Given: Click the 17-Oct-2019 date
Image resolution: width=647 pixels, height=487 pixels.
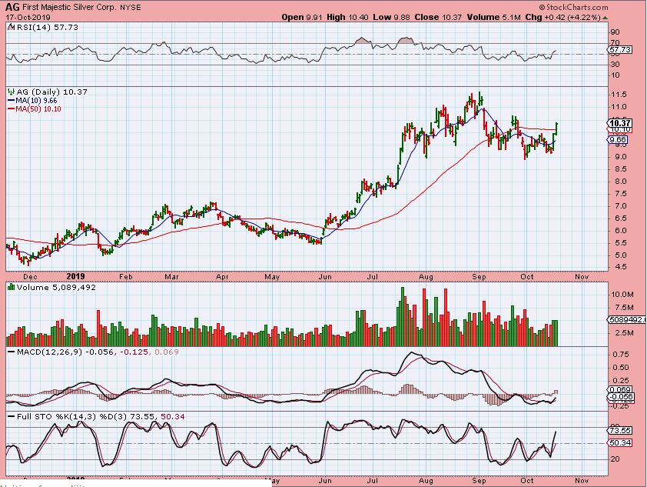Looking at the screenshot, I should pyautogui.click(x=28, y=18).
